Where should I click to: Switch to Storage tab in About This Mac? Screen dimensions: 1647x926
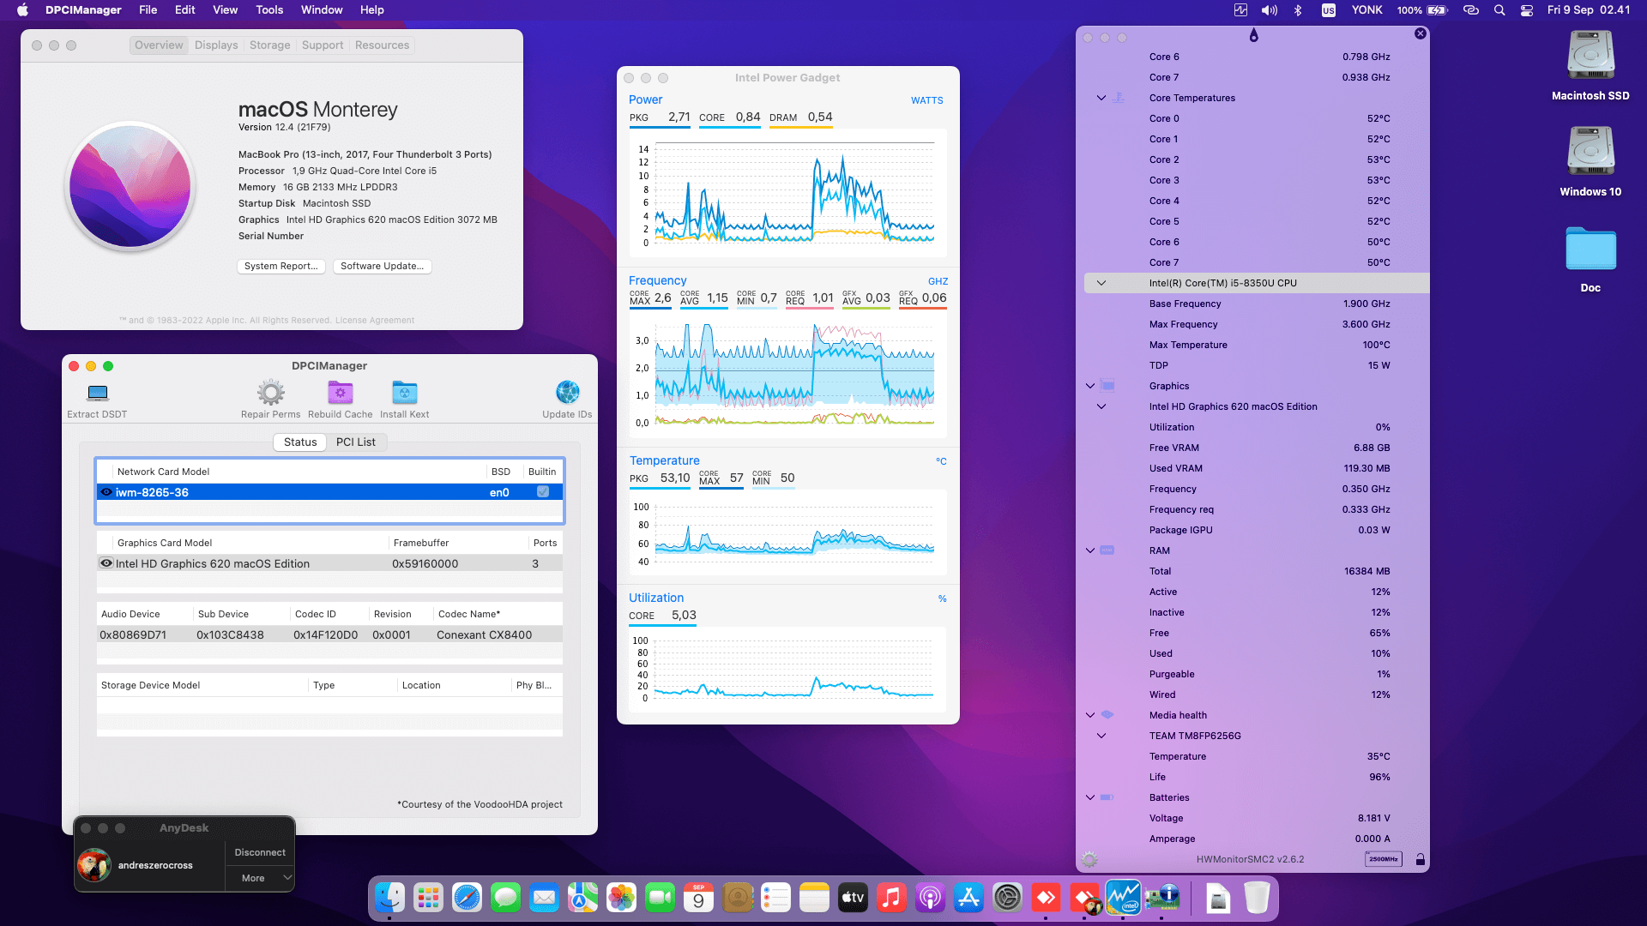(269, 45)
